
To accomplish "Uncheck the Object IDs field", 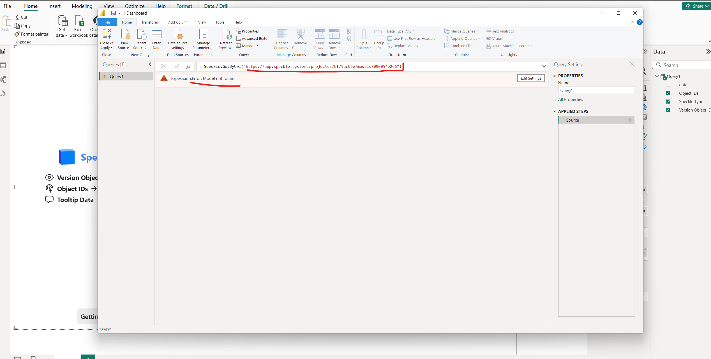I will 668,93.
